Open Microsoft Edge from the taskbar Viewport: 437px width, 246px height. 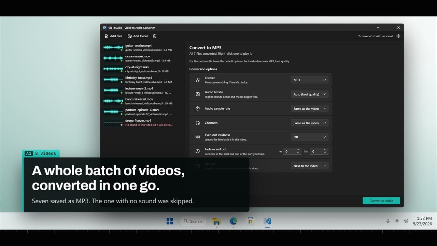pos(233,221)
